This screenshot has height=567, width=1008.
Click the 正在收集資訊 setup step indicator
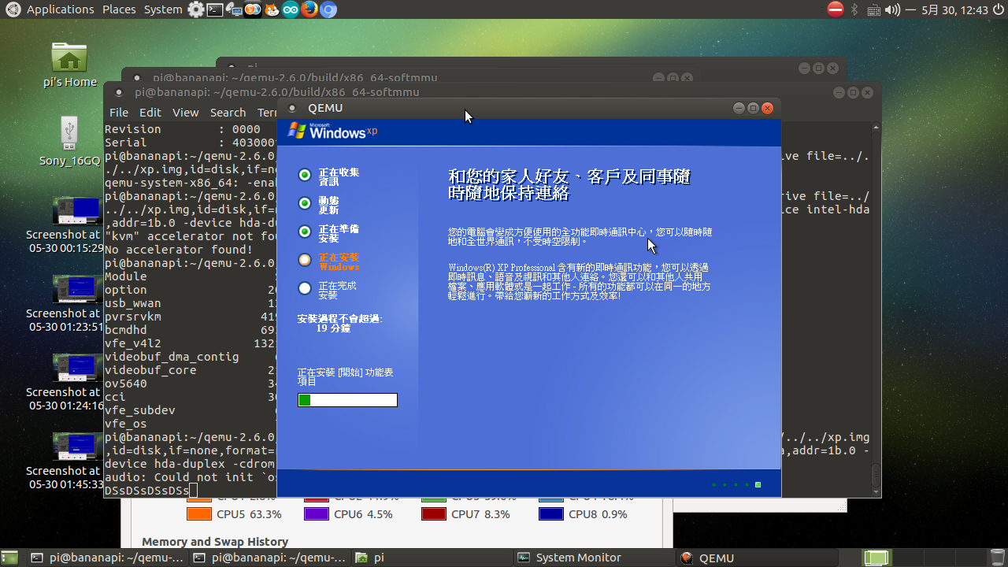pos(305,175)
